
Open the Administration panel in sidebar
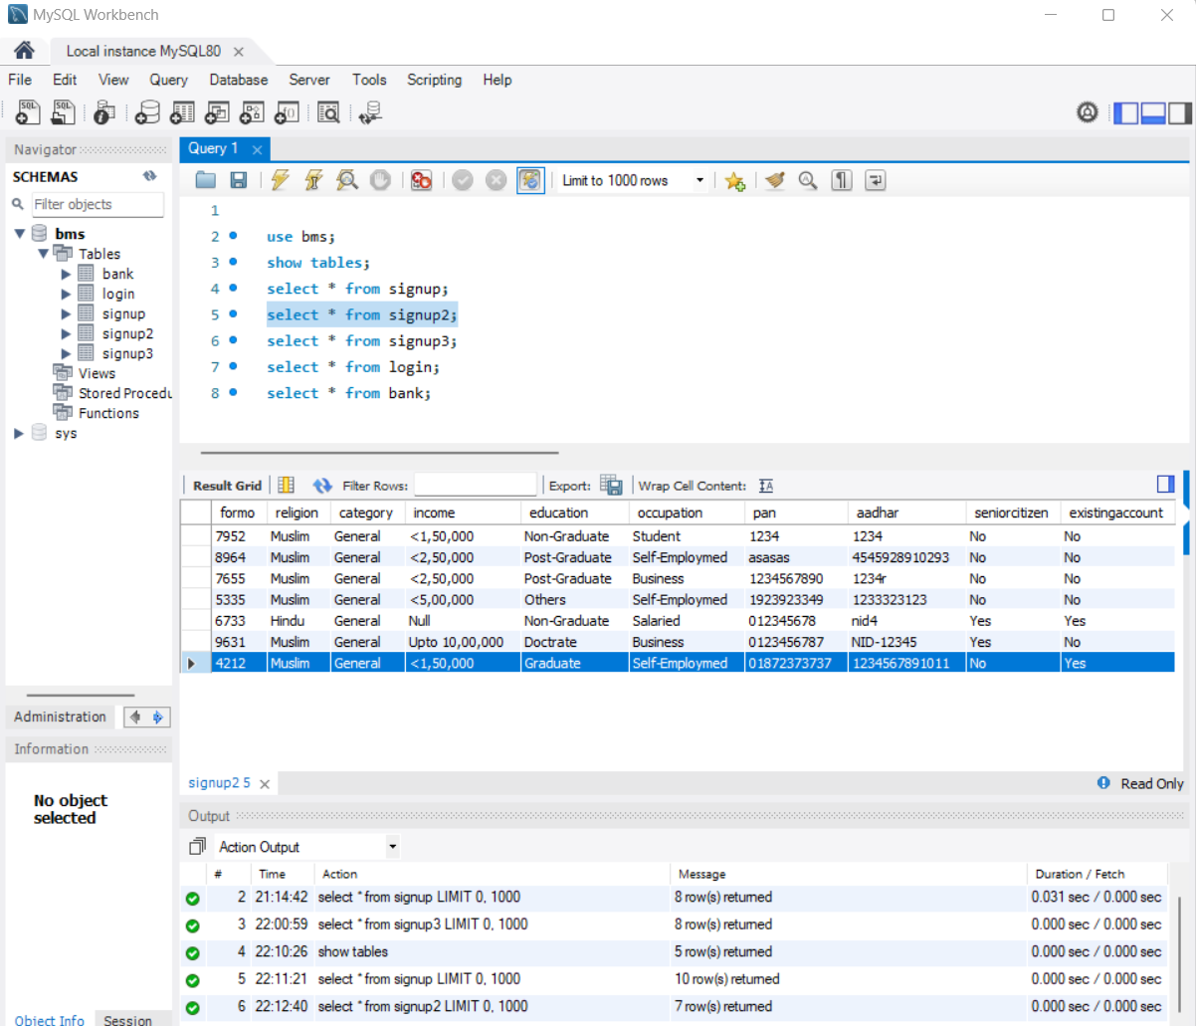60,717
